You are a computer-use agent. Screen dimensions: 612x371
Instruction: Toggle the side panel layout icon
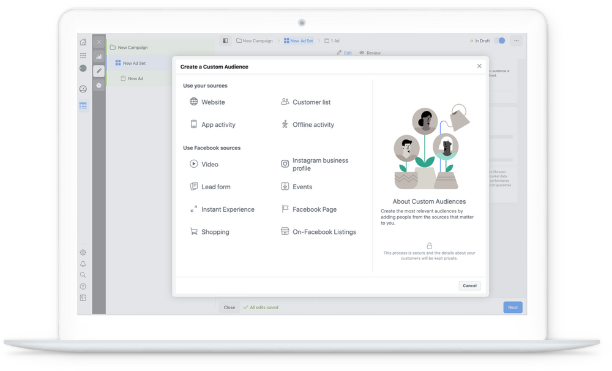(x=225, y=40)
